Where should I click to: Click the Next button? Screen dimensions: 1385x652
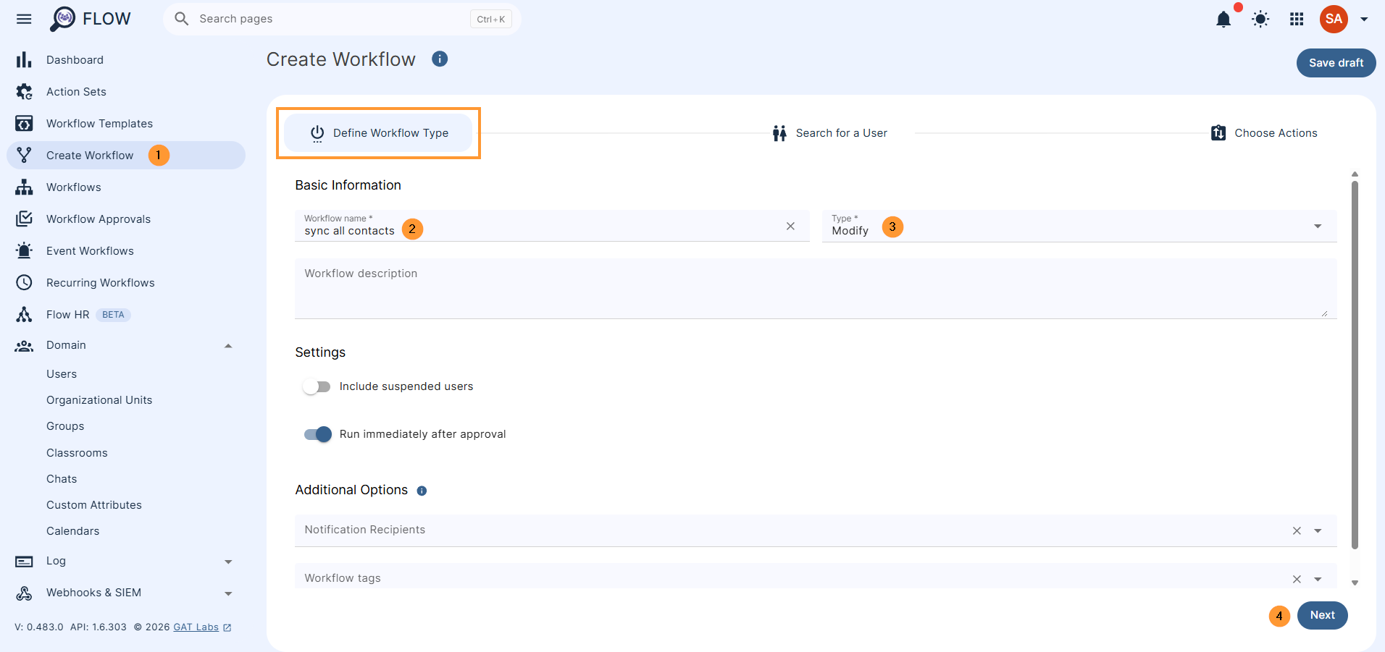[1322, 615]
